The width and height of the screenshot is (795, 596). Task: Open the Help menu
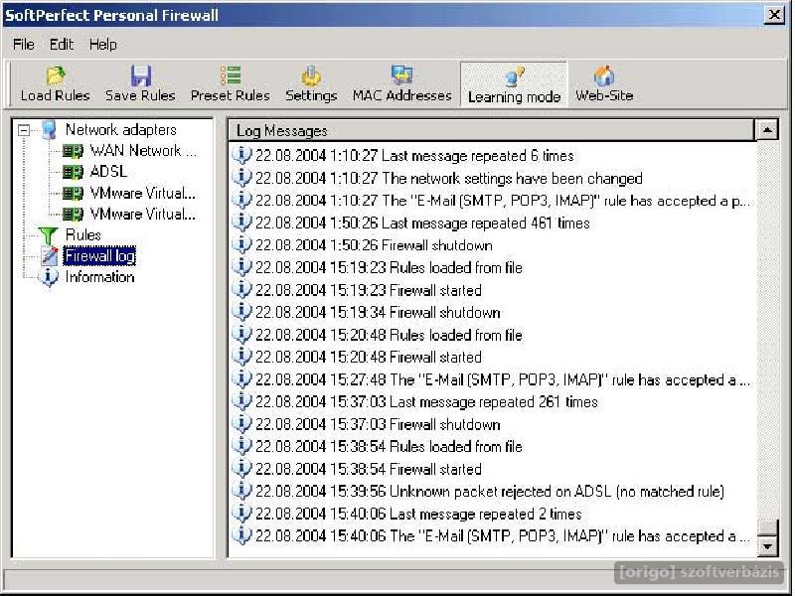tap(103, 45)
